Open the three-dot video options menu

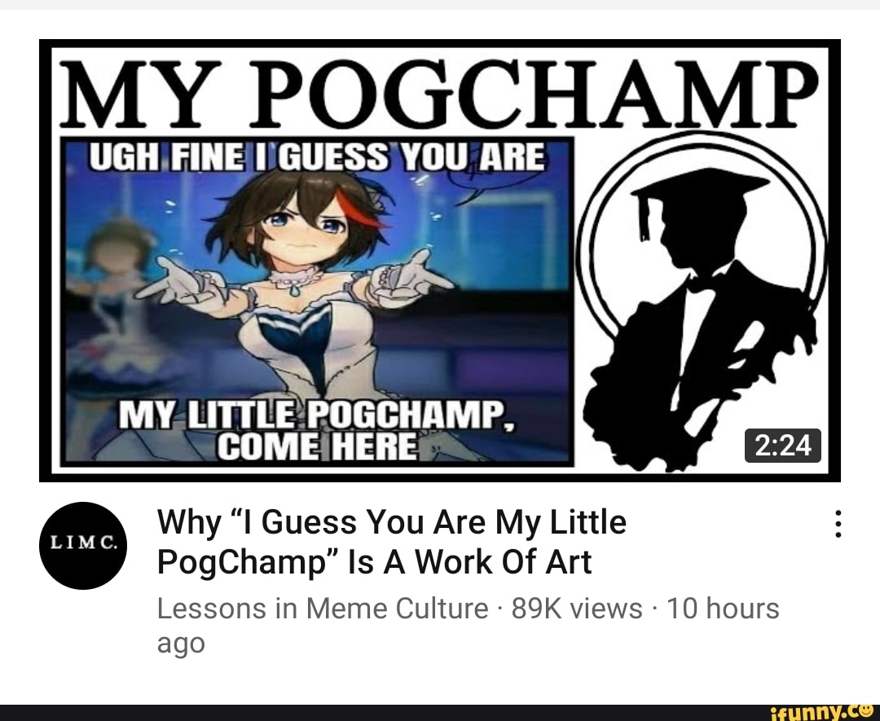(x=838, y=524)
